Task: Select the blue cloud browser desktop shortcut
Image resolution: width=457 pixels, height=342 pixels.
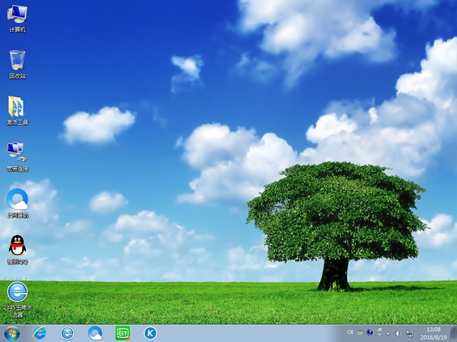Action: (17, 201)
